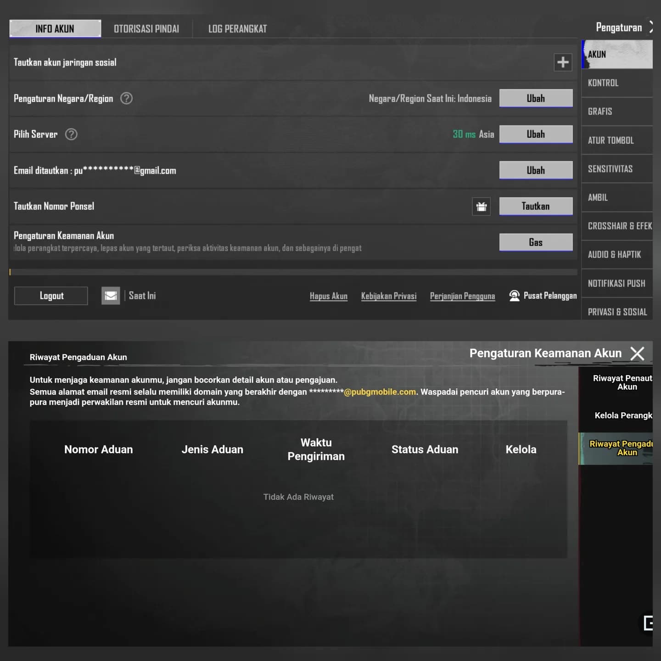661x661 pixels.
Task: Click the Pusat Pelanggan label
Action: click(550, 296)
